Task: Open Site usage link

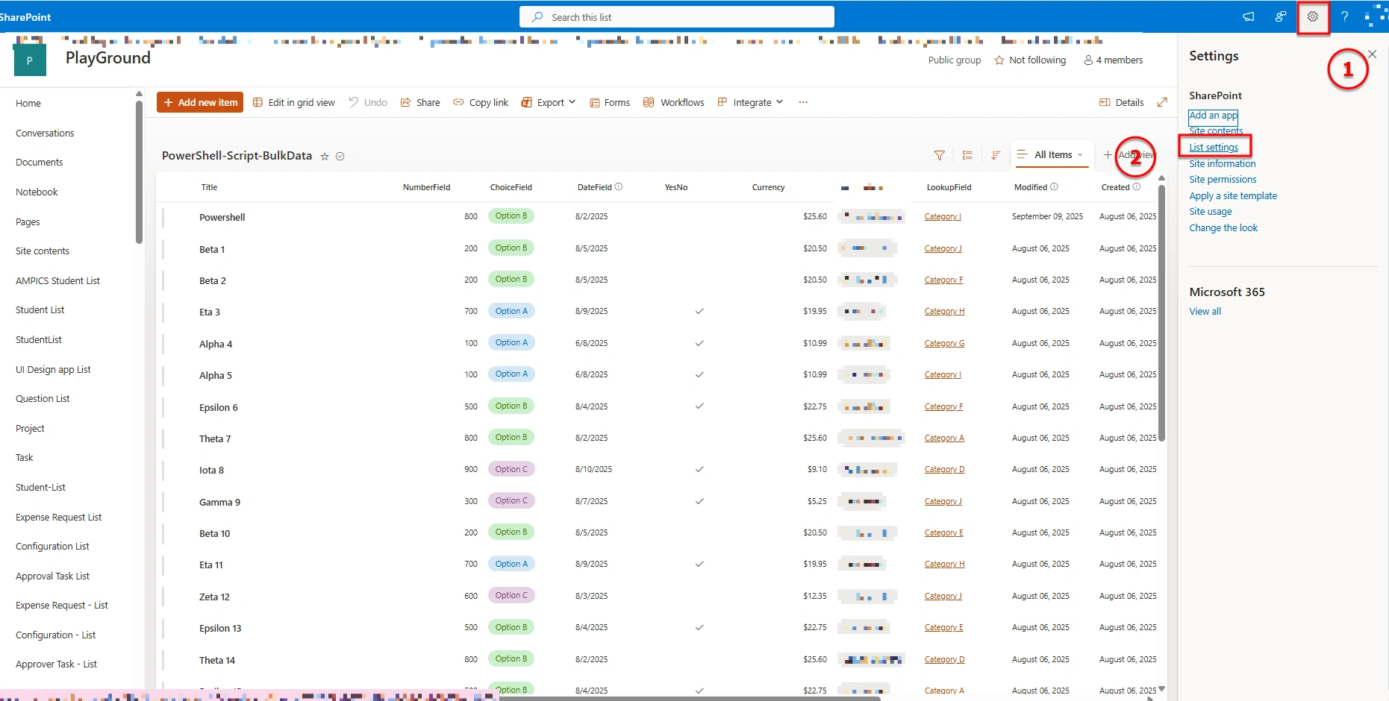Action: point(1211,212)
